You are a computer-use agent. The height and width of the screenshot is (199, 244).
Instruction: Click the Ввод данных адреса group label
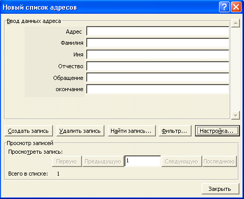[x=34, y=21]
